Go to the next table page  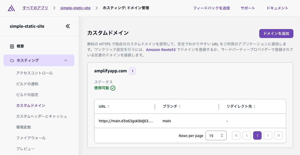point(268,135)
